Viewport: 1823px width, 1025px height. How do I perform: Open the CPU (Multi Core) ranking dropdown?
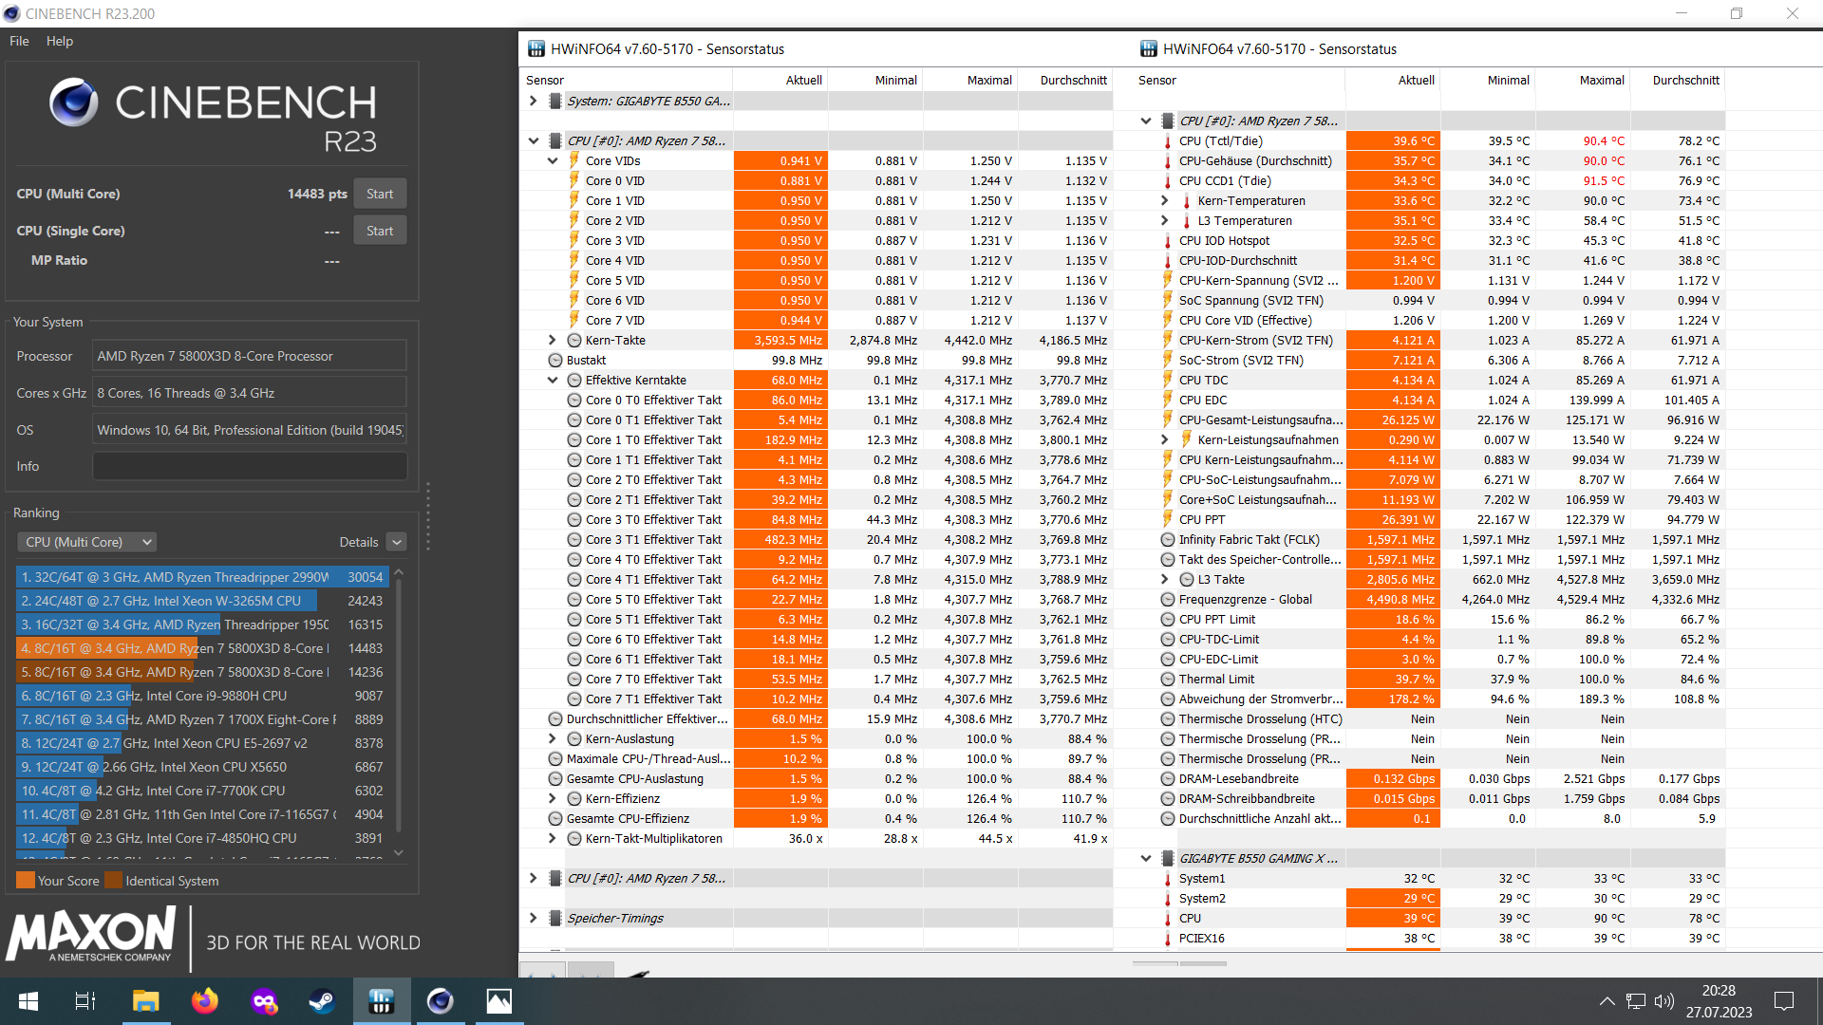pyautogui.click(x=87, y=542)
